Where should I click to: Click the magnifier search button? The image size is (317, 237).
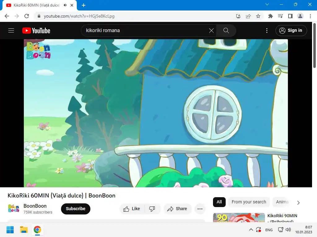click(x=226, y=31)
